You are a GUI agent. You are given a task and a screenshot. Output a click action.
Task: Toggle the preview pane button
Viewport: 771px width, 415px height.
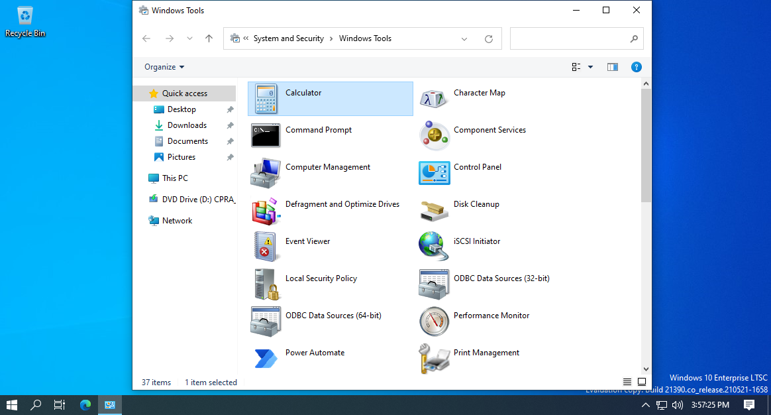[612, 67]
